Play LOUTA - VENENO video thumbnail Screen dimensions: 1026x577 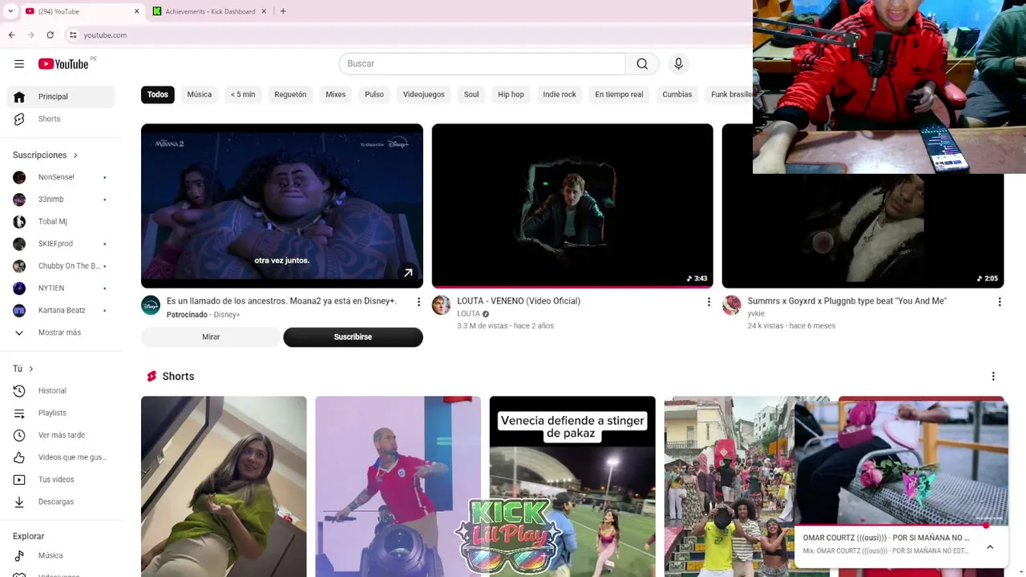pos(572,206)
